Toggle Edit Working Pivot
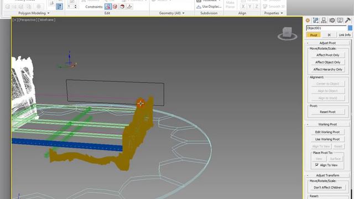The width and height of the screenshot is (354, 199). click(x=327, y=132)
